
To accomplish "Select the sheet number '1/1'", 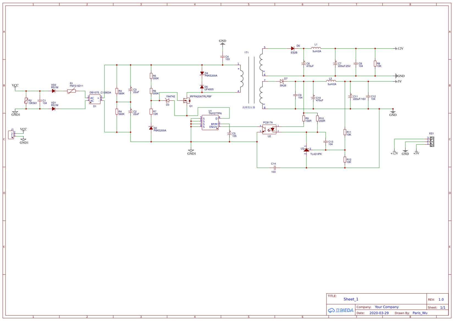I will (x=443, y=308).
